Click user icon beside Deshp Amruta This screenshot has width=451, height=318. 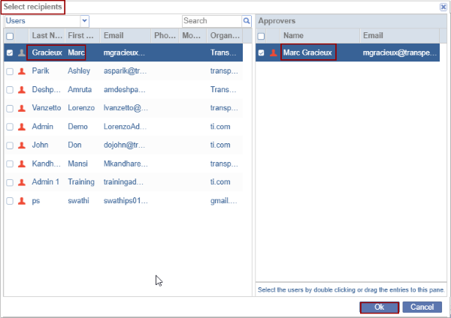21,90
